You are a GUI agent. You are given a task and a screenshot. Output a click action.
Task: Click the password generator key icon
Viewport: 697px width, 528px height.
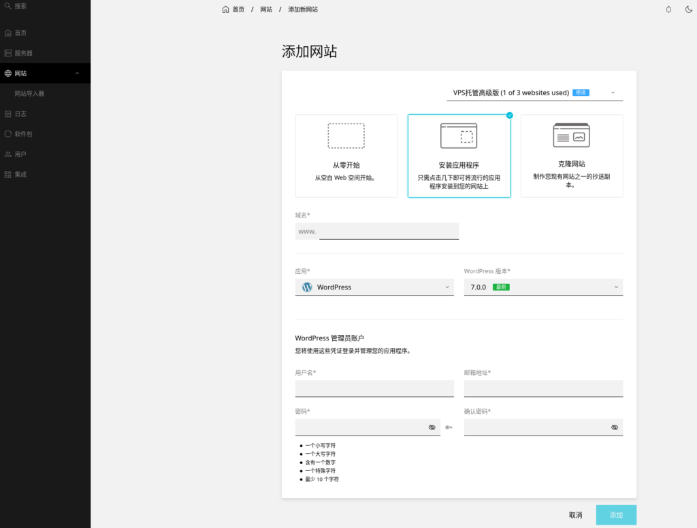[x=449, y=427]
